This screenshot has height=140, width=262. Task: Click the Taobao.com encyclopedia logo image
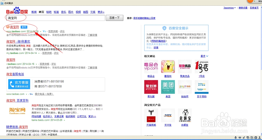[x=17, y=111]
